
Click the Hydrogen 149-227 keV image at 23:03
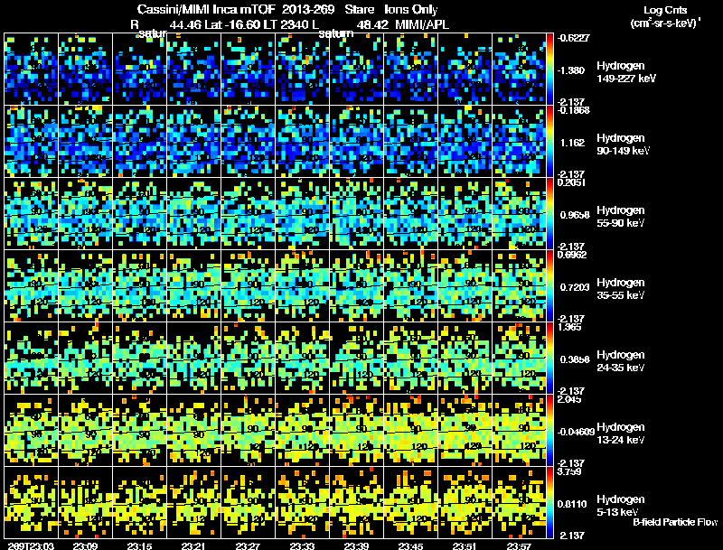[x=32, y=70]
